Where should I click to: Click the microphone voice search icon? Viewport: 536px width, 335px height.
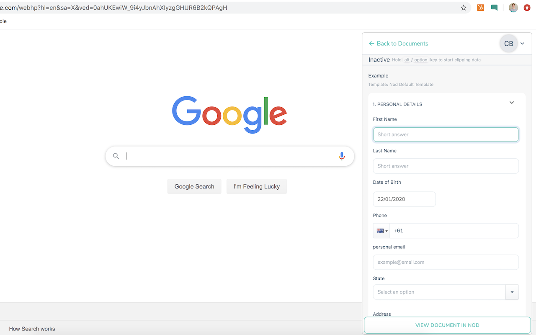(342, 156)
